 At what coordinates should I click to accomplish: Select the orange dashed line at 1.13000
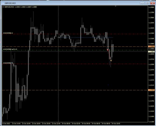click(x=75, y=46)
